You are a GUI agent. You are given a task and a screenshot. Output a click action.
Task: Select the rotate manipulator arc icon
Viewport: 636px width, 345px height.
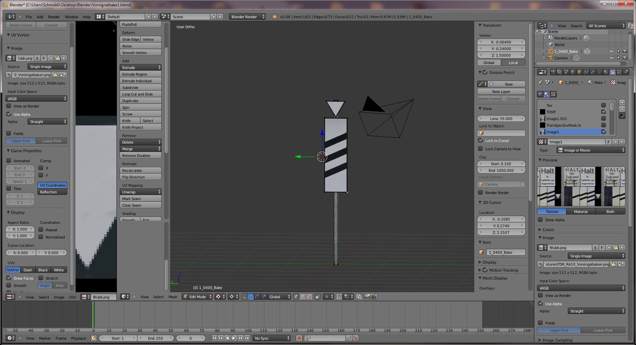257,297
